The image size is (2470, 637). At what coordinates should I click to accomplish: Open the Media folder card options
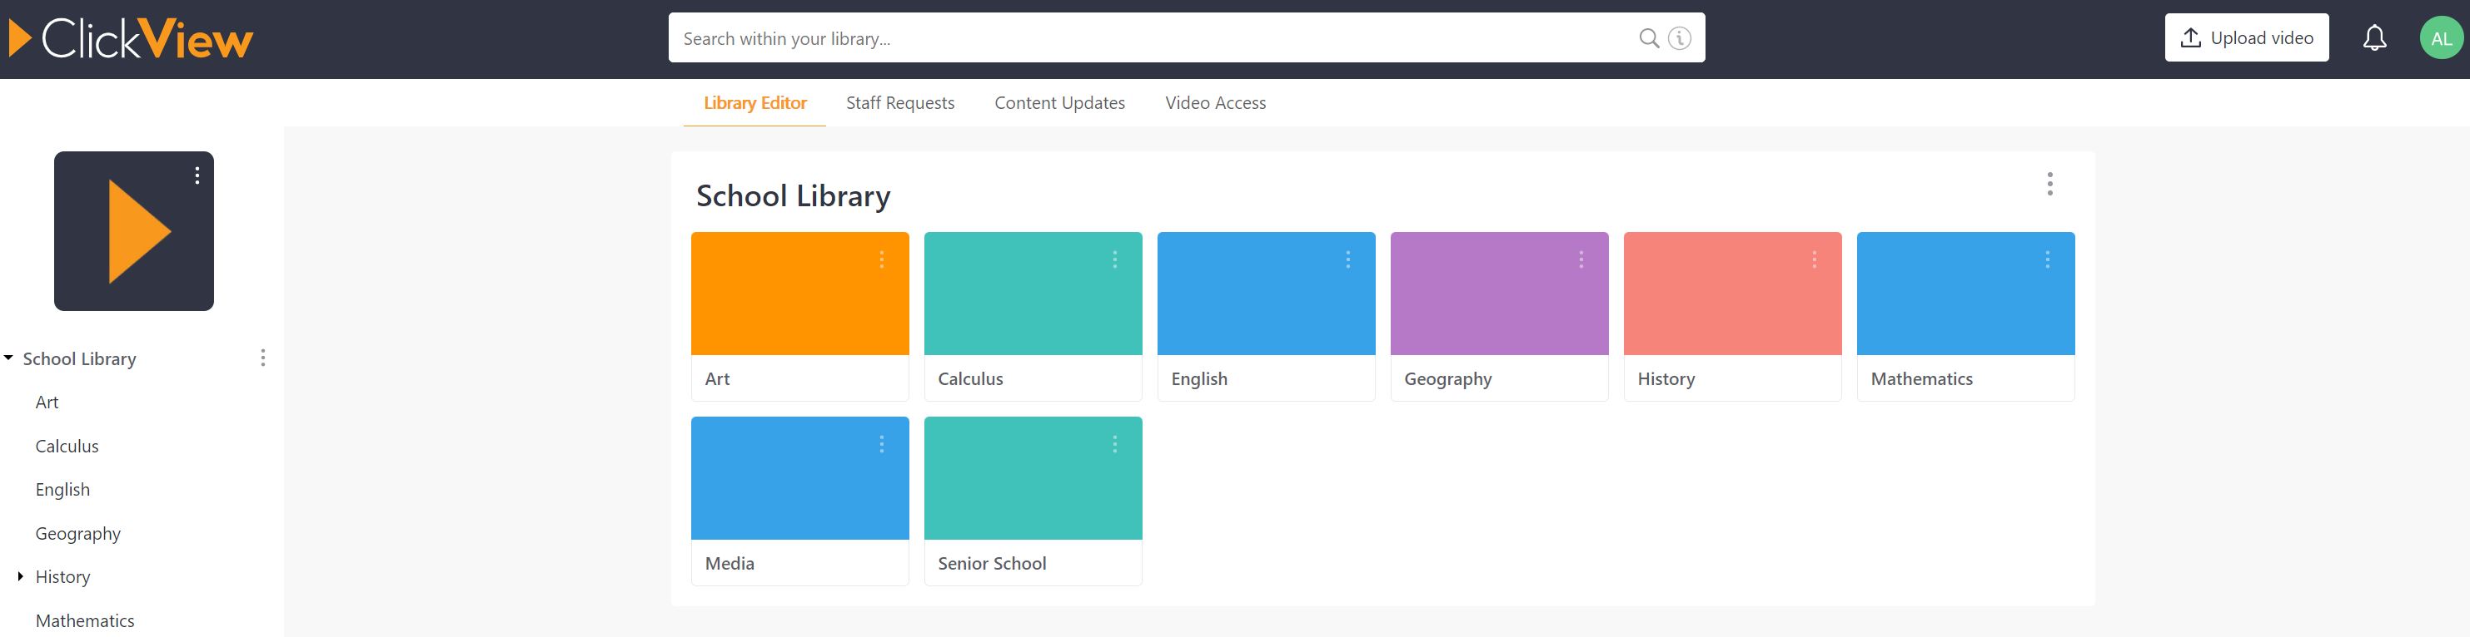[x=881, y=444]
